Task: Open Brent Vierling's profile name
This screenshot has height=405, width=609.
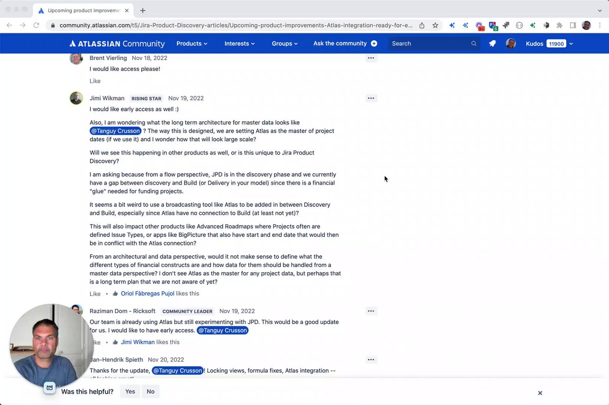Action: pos(108,58)
